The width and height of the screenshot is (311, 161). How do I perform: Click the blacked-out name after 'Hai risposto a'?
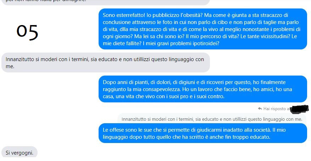[x=299, y=109]
